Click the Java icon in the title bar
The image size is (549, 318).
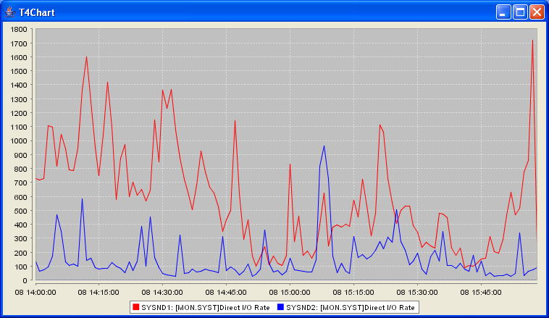click(x=10, y=12)
